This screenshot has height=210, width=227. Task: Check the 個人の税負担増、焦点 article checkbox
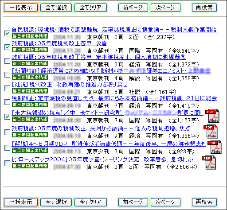[7, 132]
